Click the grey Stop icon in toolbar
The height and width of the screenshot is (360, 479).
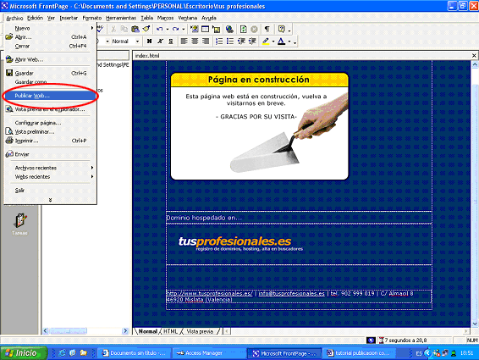(254, 29)
